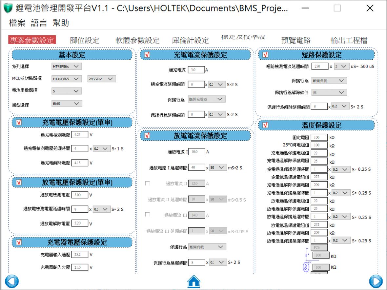Image resolution: width=387 pixels, height=290 pixels.
Task: Click the blue left arrow back button
Action: [11, 281]
